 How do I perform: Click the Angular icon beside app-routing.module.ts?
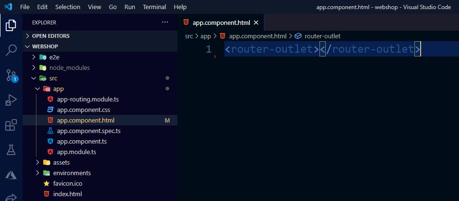point(50,100)
